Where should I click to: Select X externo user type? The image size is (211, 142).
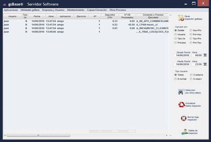191,75
